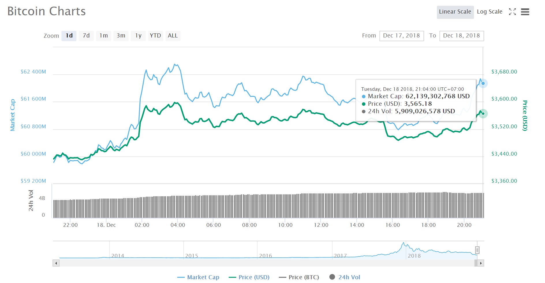Click the tooltip Price (USD) value

(418, 104)
